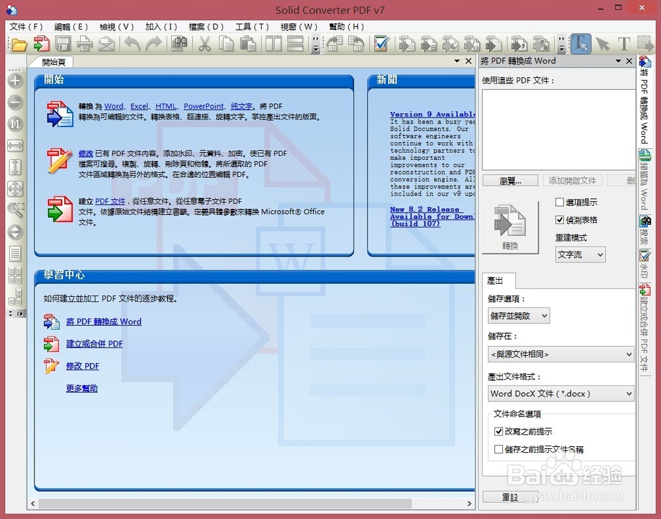Click the Email envelope toolbar icon
Screen dimensions: 661x519
[106, 44]
